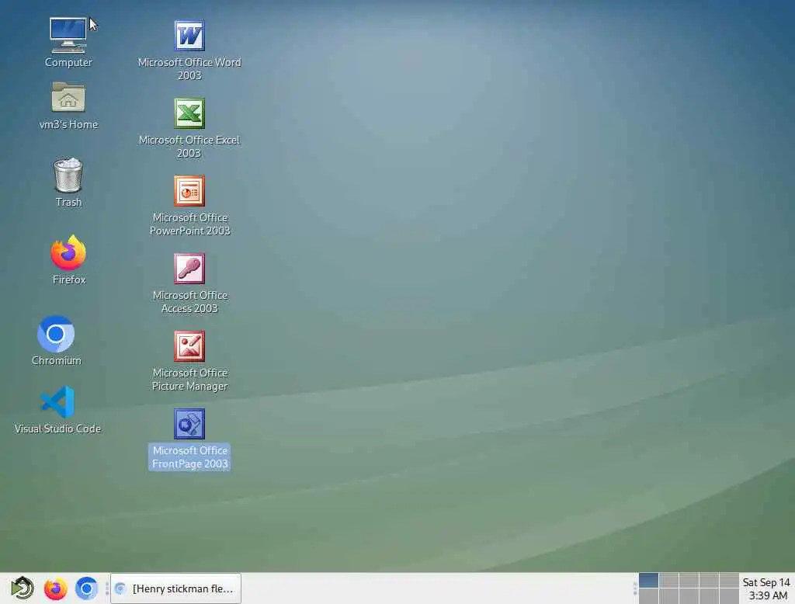Switch to the first workspace in the pager
795x604 pixels.
(x=648, y=580)
